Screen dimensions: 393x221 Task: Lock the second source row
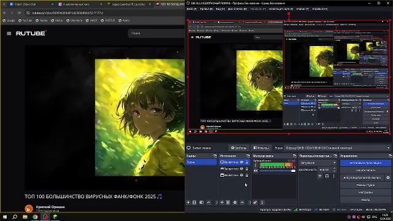click(x=247, y=169)
